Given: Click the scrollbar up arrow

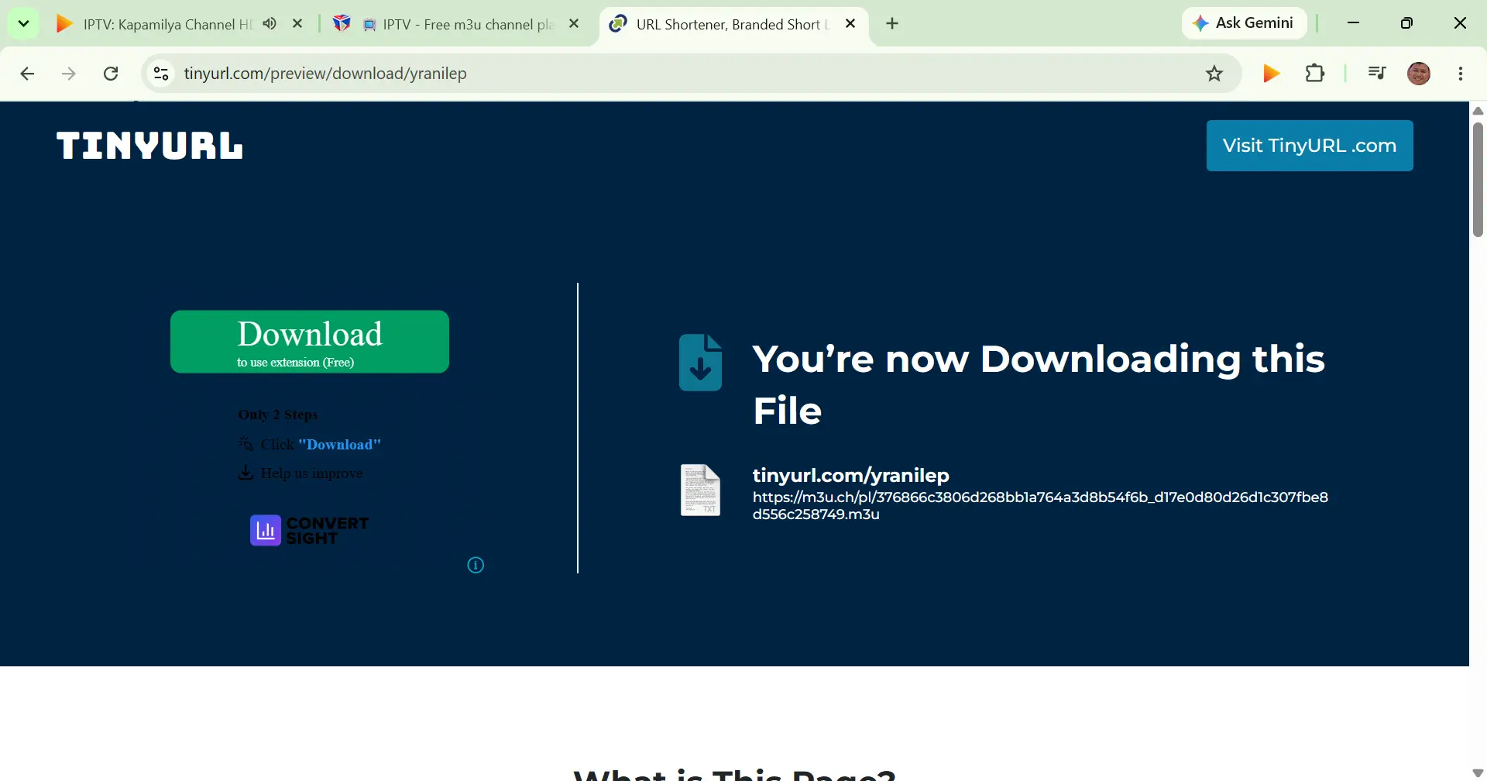Looking at the screenshot, I should pos(1478,111).
